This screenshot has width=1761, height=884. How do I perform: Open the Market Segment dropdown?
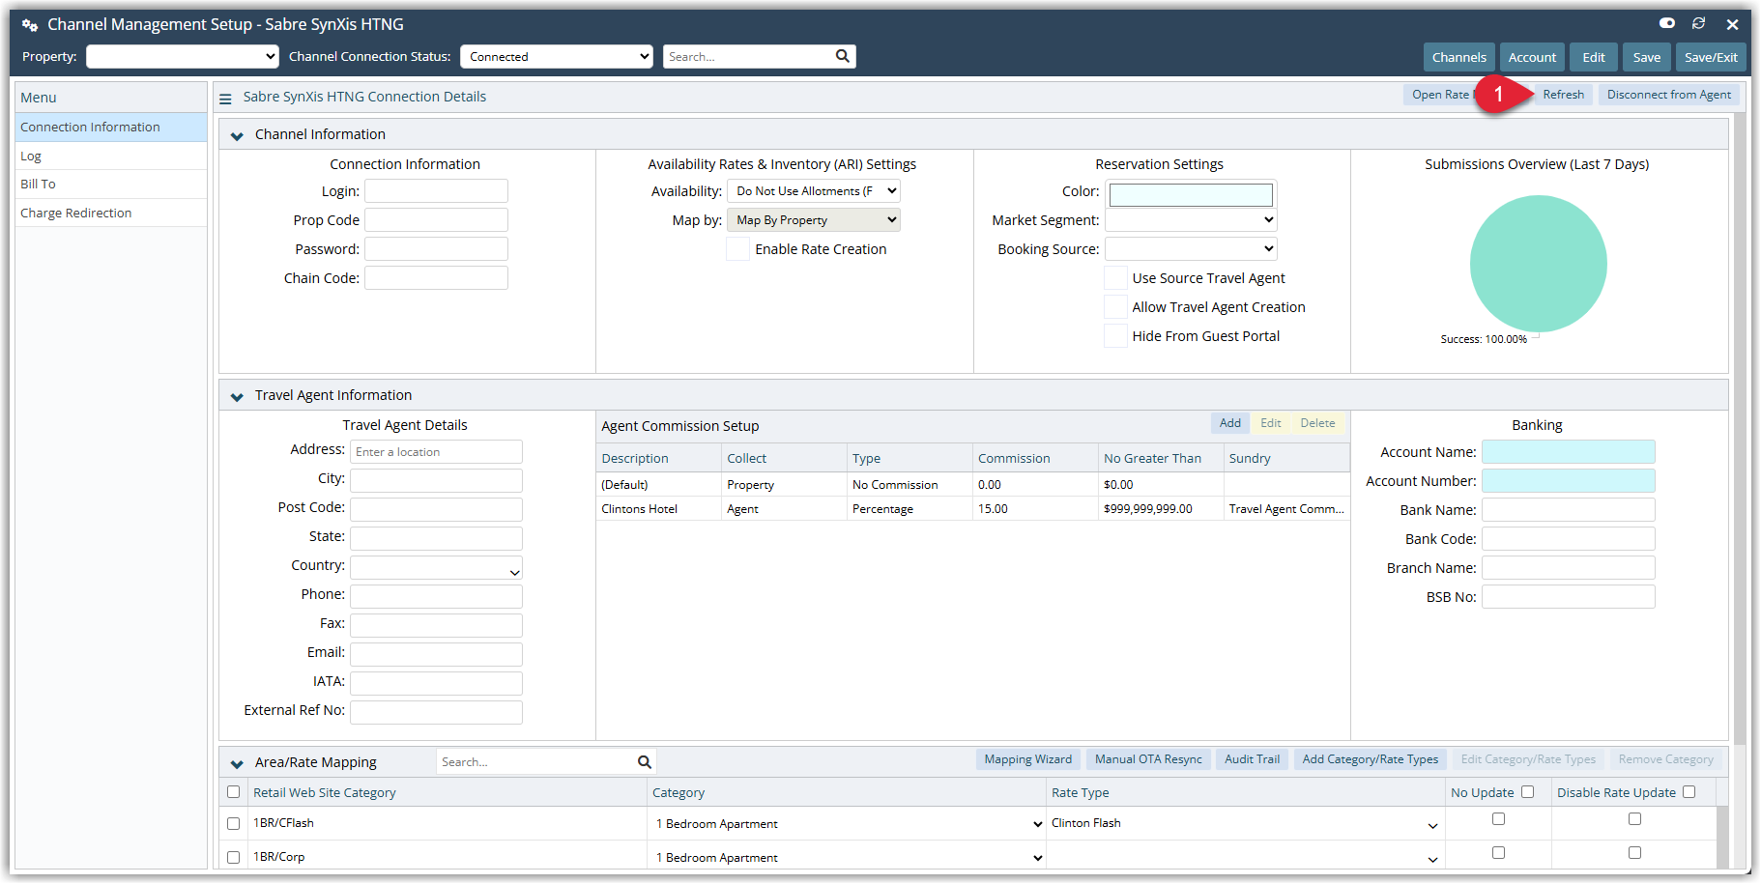[1191, 220]
